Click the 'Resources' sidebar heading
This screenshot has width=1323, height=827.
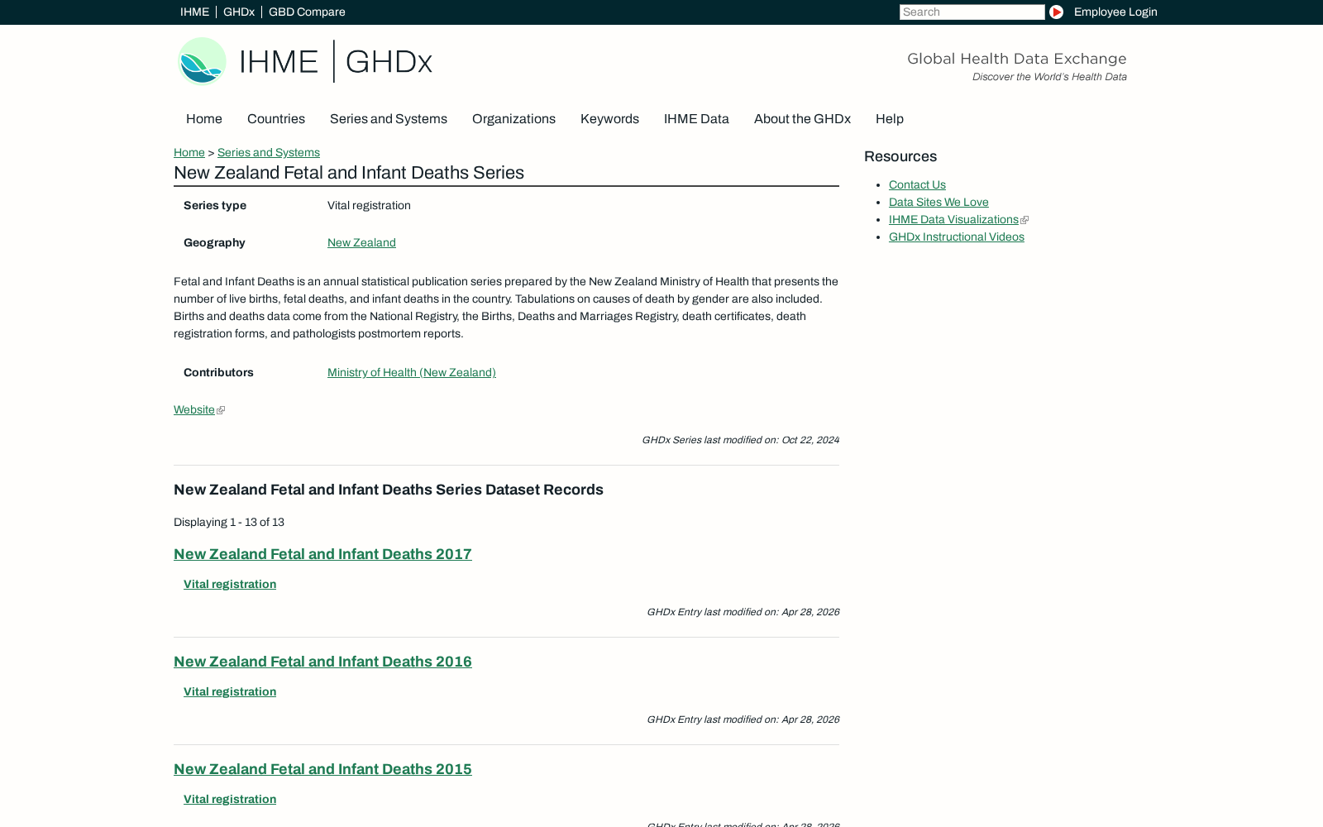[x=900, y=156]
